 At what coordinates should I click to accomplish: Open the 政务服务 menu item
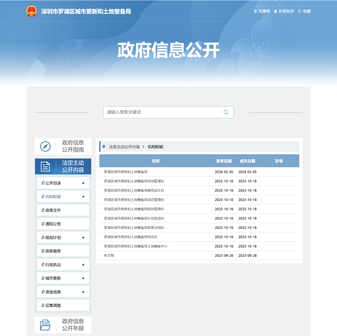click(63, 251)
